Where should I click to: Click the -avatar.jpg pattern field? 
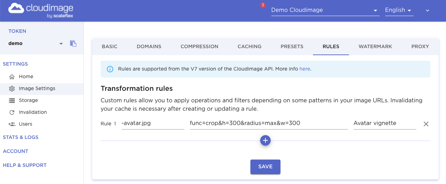153,123
